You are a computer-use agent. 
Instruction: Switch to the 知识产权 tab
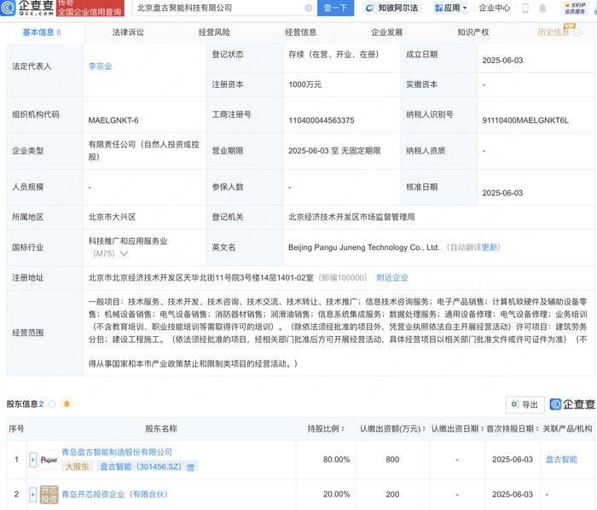[x=473, y=32]
